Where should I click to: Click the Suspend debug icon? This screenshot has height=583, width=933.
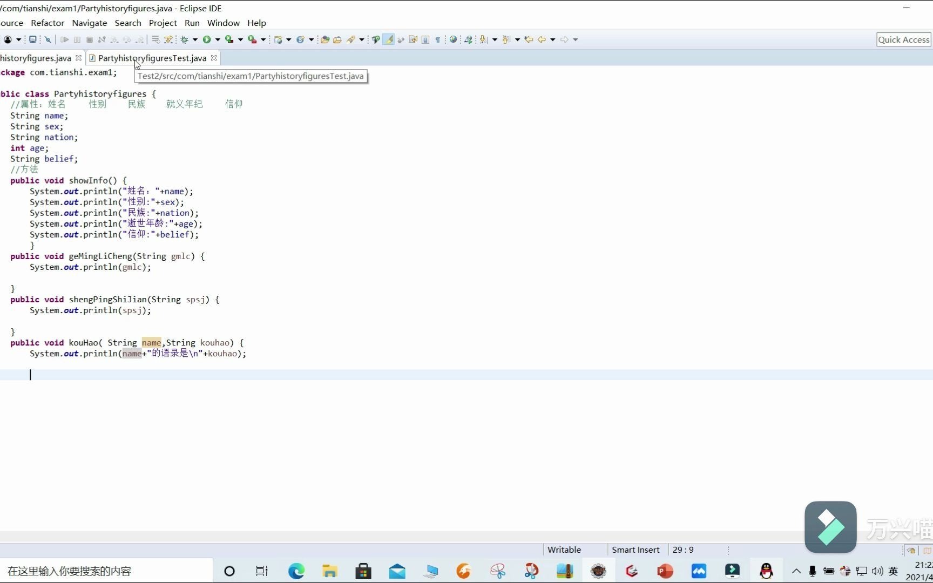click(x=77, y=39)
